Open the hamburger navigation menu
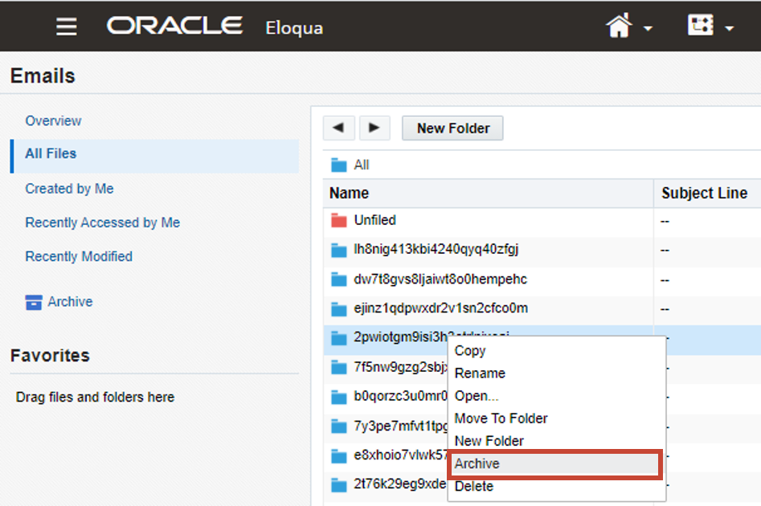 pos(67,27)
